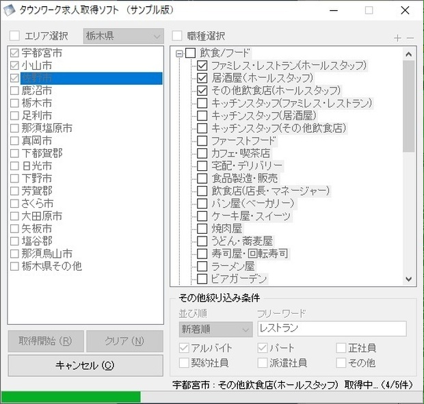Check 下野市 in the area list
Image resolution: width=424 pixels, height=404 pixels.
pos(14,178)
